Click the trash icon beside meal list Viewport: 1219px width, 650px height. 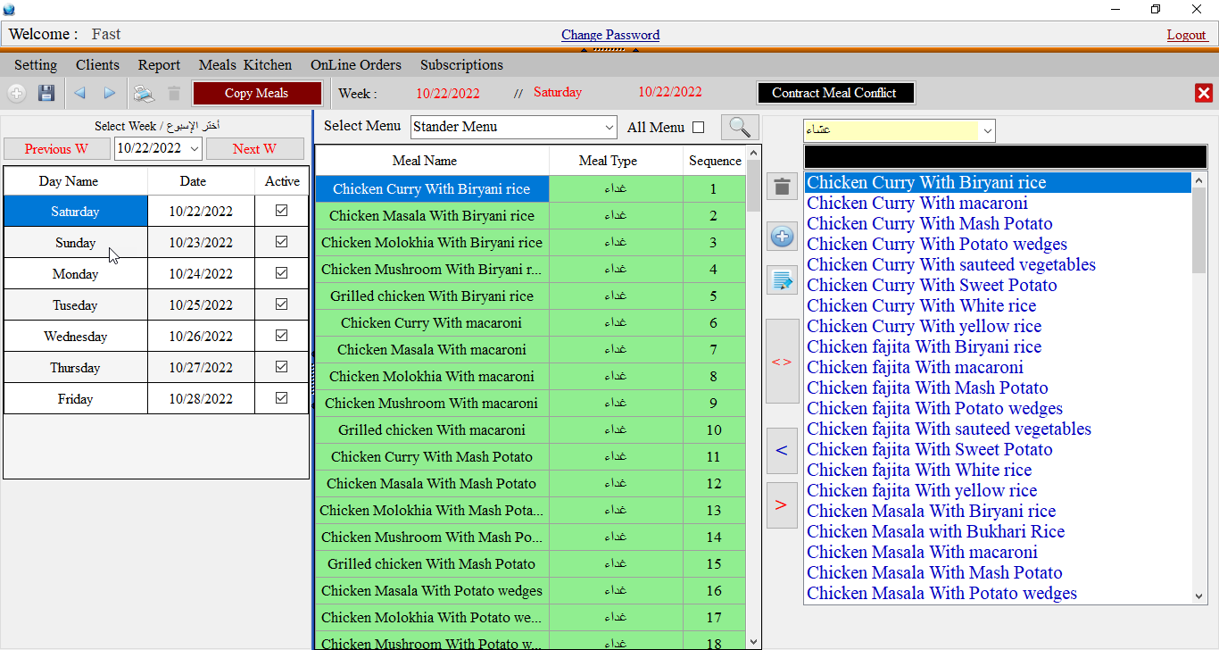tap(782, 187)
